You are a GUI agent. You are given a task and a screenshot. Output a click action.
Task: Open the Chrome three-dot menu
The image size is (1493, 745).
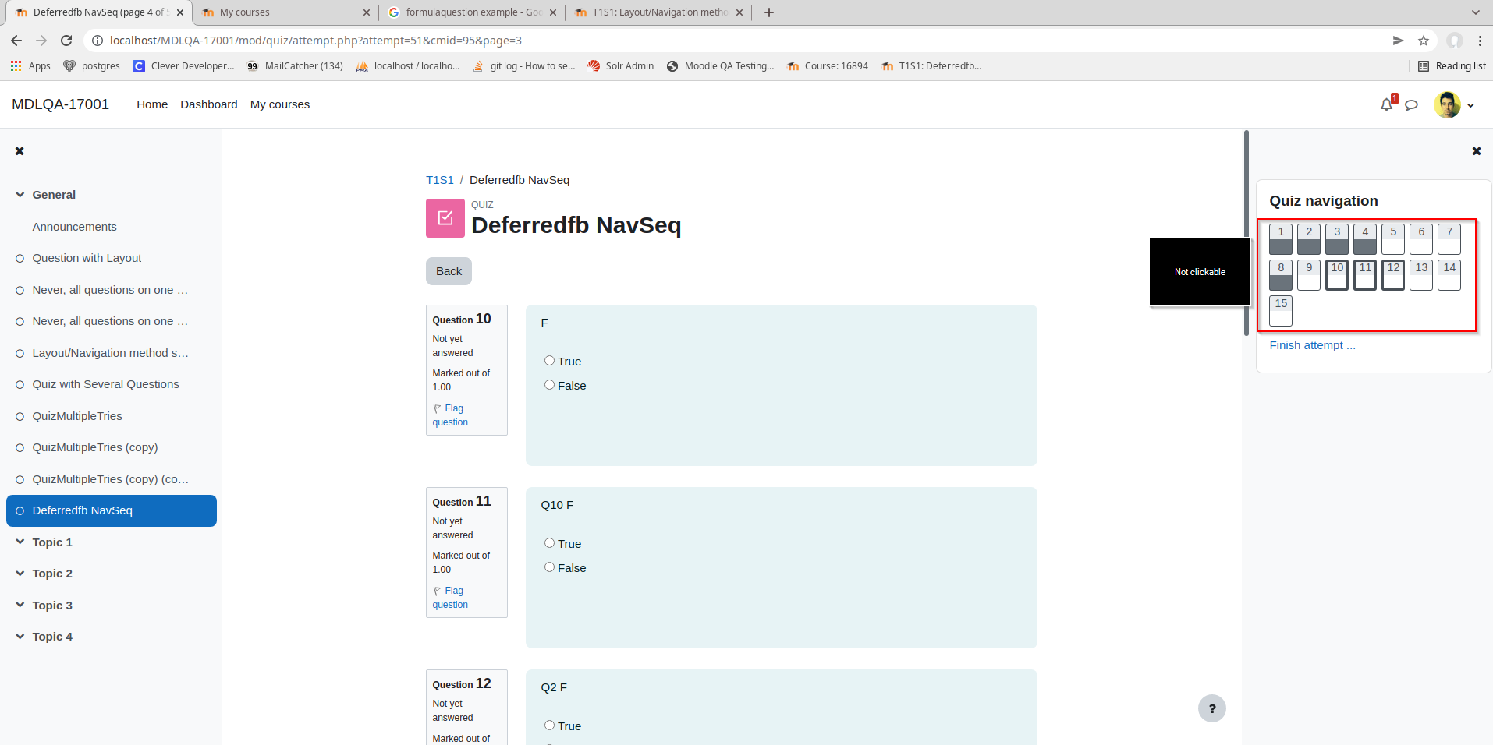pyautogui.click(x=1480, y=41)
